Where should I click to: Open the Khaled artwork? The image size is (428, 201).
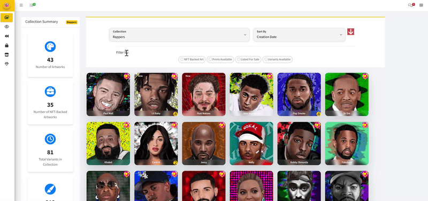(x=109, y=143)
